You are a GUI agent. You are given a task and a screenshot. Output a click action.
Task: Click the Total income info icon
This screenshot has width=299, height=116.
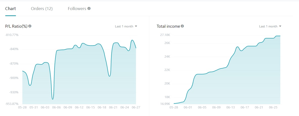point(182,26)
